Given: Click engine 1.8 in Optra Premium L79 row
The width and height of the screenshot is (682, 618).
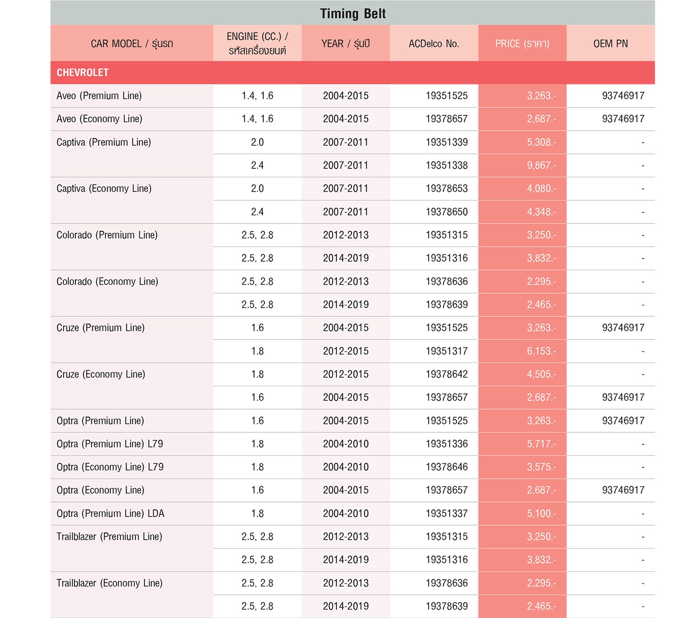Looking at the screenshot, I should tap(257, 444).
